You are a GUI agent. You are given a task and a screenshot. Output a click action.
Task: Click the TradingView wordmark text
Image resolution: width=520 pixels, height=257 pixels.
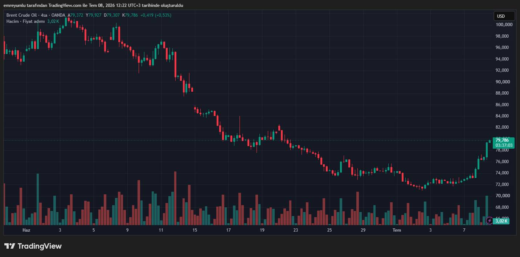(40, 246)
